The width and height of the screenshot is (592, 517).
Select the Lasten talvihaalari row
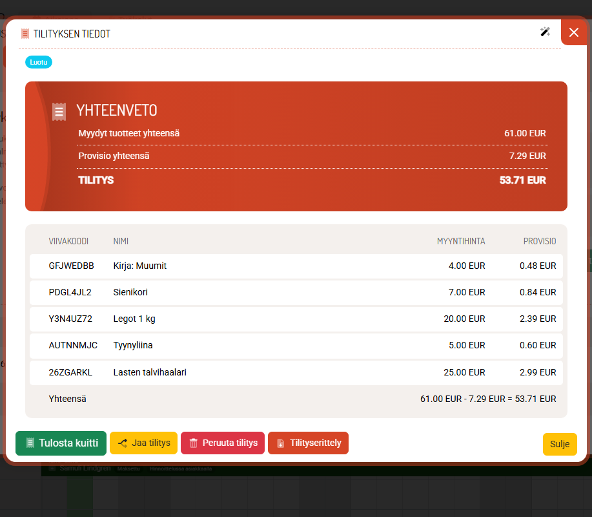[296, 373]
